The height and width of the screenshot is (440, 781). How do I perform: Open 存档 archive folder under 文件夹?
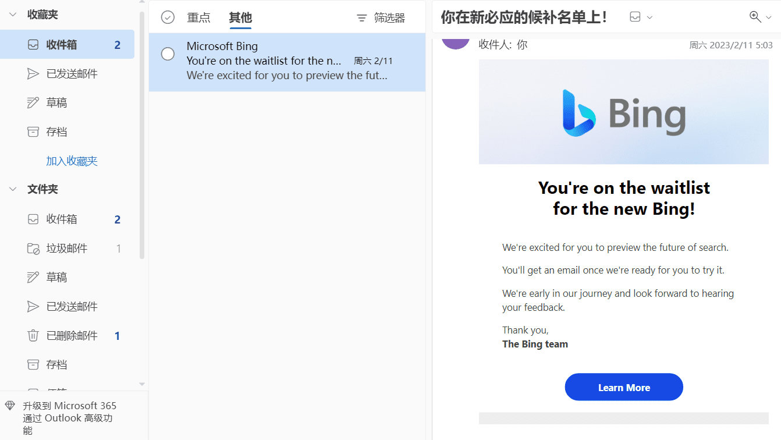point(67,365)
